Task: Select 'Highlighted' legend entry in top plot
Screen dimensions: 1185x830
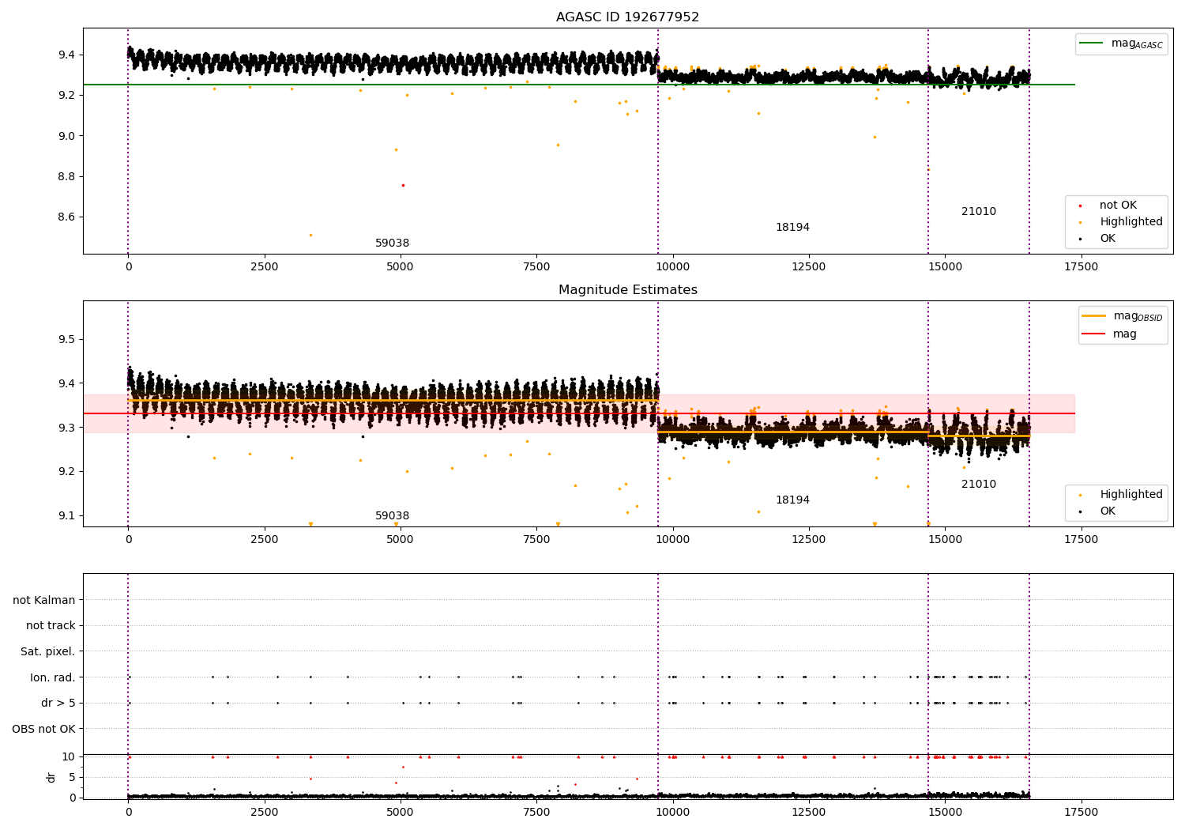Action: click(1131, 222)
